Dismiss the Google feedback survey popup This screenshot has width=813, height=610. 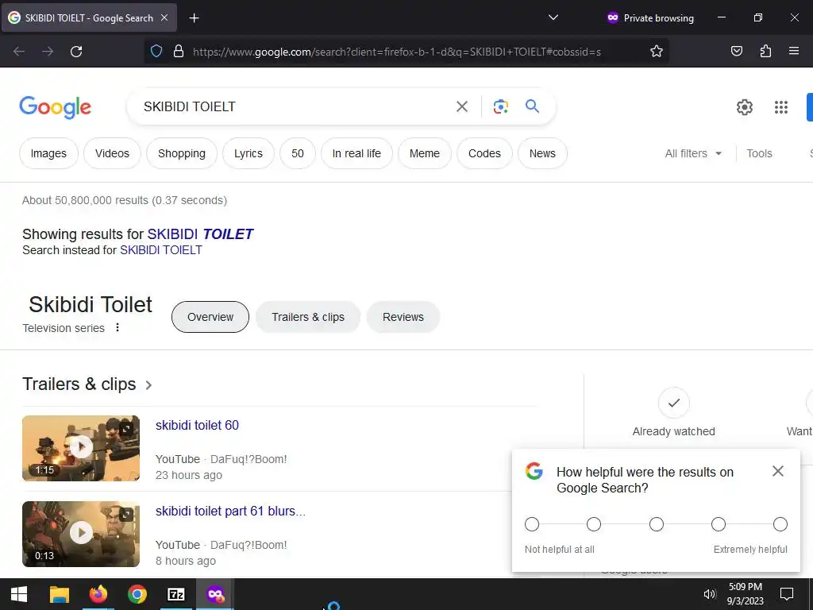tap(778, 471)
